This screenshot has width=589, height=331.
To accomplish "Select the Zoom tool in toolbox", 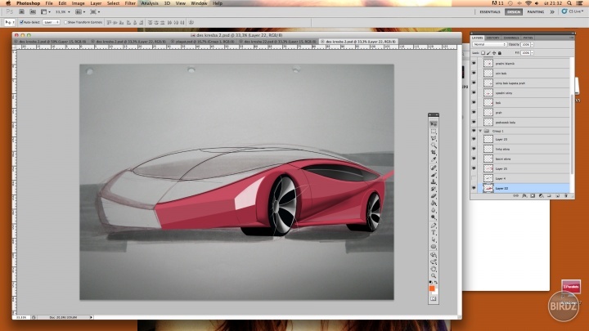I will coord(434,276).
